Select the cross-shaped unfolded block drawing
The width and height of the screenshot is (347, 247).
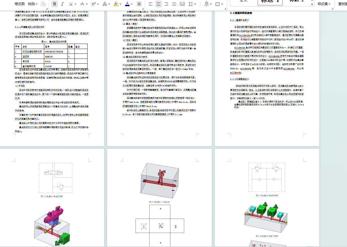tap(160, 226)
